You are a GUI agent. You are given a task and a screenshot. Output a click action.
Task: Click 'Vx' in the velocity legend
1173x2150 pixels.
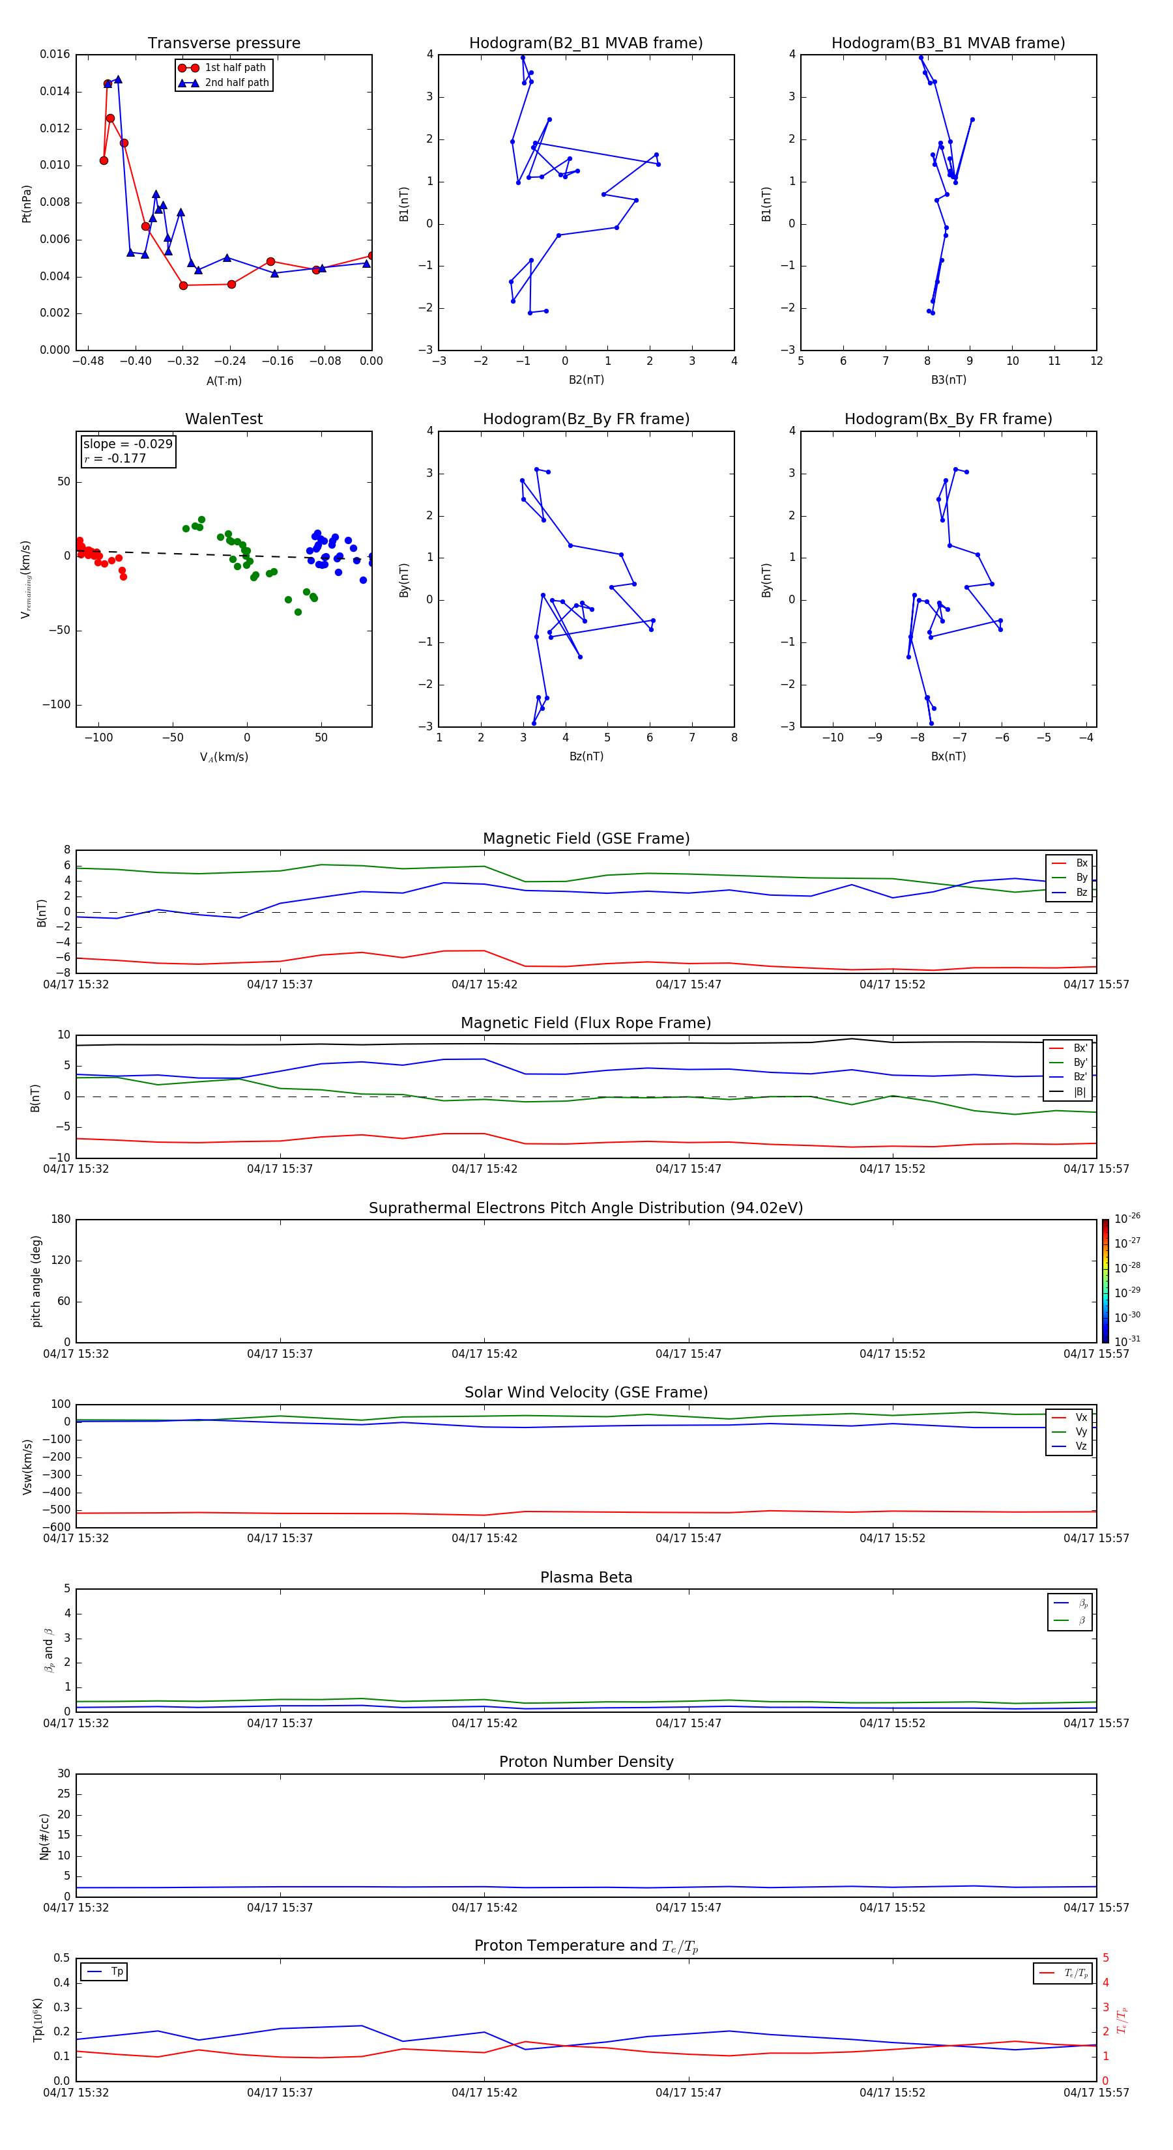click(x=1070, y=1418)
